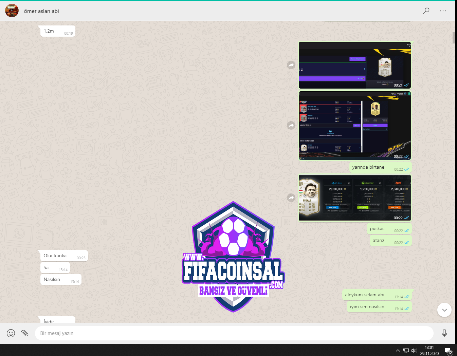Image resolution: width=457 pixels, height=356 pixels.
Task: Click the microphone voice message icon
Action: click(444, 333)
